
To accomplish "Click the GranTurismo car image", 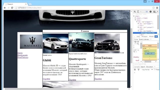I will [107, 43].
